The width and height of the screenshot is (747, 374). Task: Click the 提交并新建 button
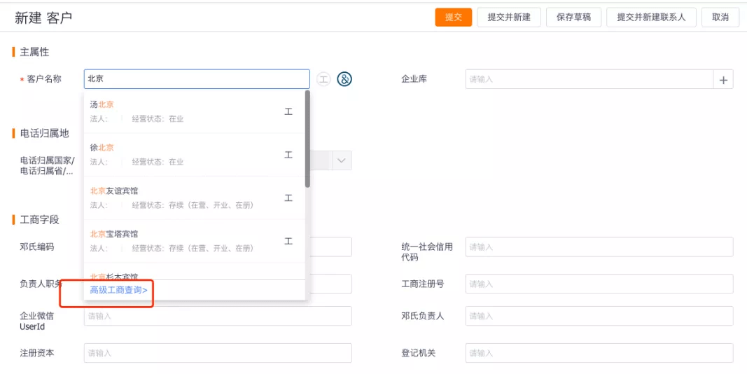pyautogui.click(x=509, y=17)
